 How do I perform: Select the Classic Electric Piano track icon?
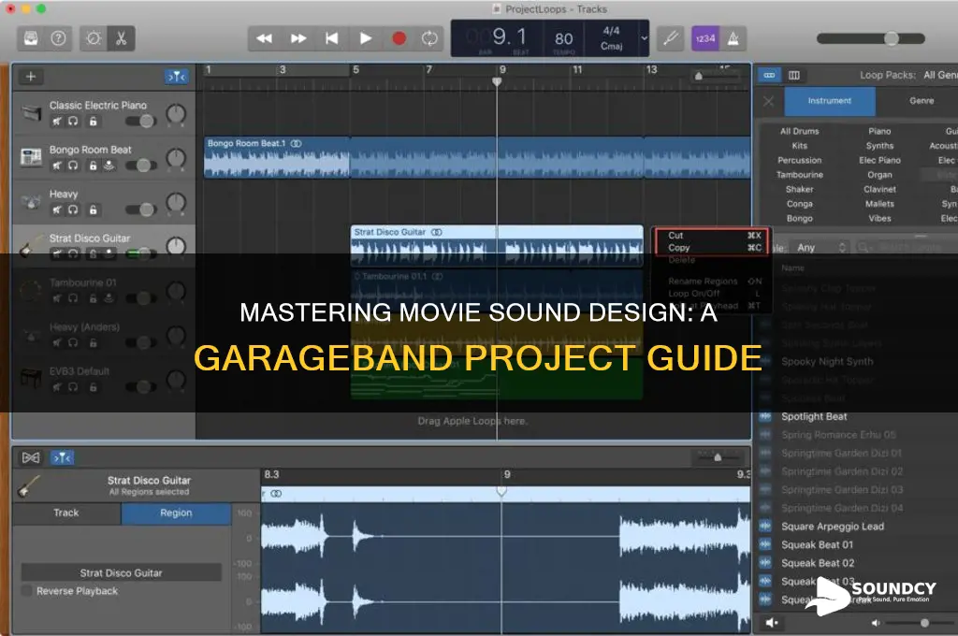point(31,113)
